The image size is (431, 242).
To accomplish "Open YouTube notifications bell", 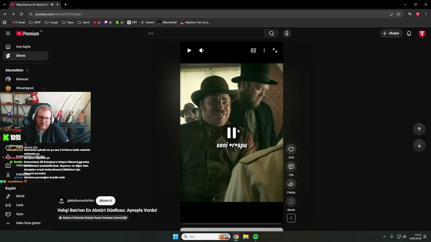I will click(409, 33).
